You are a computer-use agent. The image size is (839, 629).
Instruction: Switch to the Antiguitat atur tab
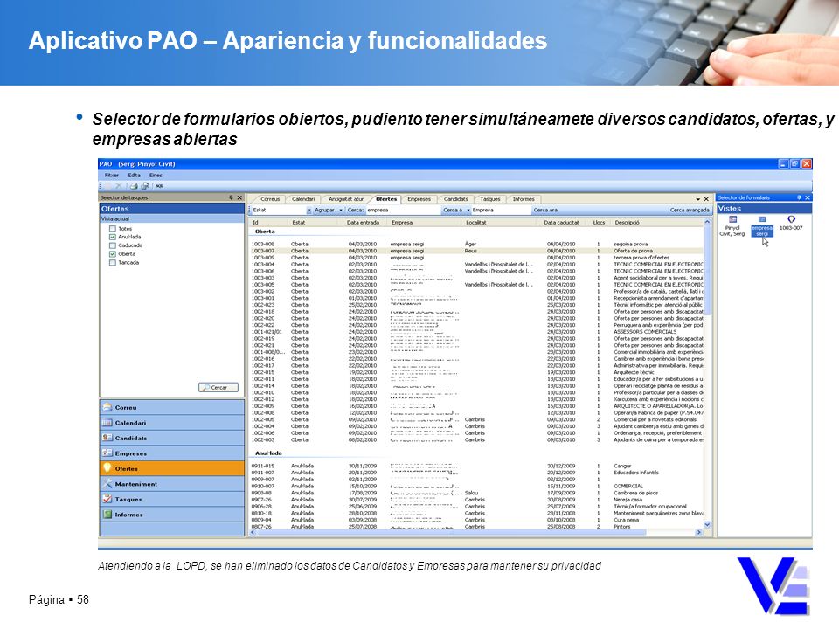(346, 199)
